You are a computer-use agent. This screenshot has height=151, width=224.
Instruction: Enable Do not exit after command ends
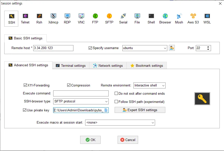(116, 93)
